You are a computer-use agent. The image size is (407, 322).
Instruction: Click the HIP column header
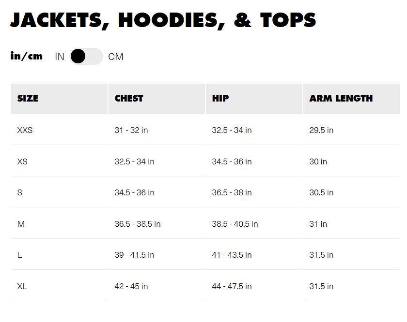pyautogui.click(x=220, y=98)
